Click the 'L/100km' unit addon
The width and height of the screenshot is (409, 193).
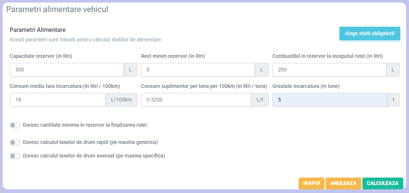pos(121,100)
